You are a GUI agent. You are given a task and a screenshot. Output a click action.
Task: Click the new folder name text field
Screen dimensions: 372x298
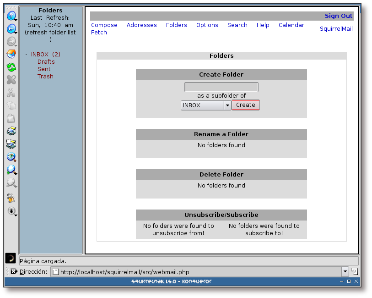click(x=221, y=87)
